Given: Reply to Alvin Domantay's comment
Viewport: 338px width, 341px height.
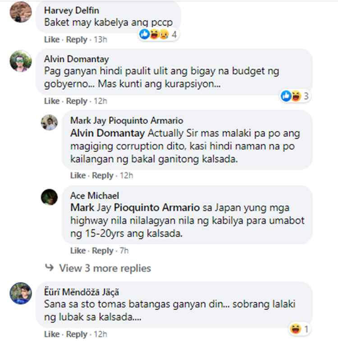Looking at the screenshot, I should 77,101.
